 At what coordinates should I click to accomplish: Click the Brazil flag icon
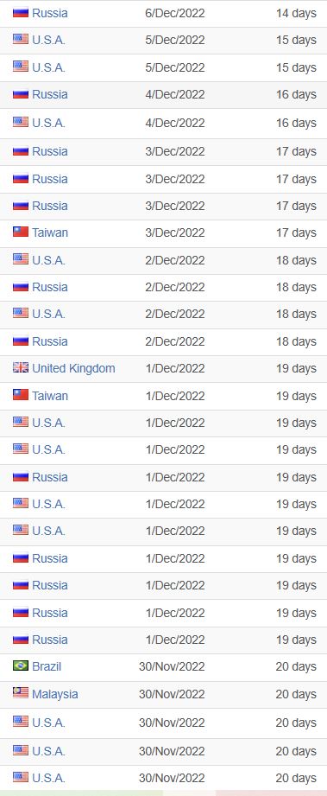(x=21, y=666)
